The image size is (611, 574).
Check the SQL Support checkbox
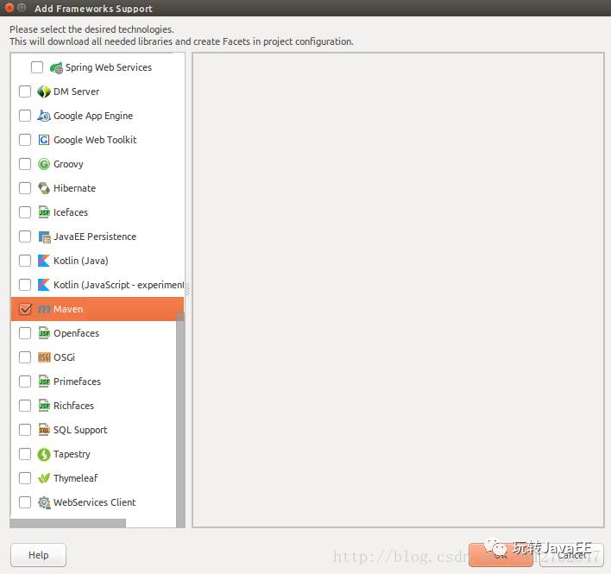[x=25, y=430]
